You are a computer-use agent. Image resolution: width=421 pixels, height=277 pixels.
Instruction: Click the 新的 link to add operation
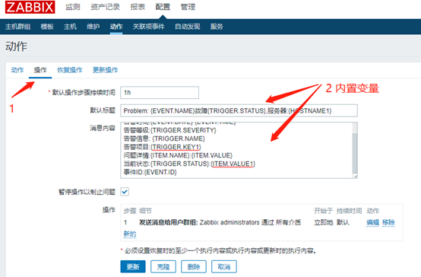coord(130,234)
